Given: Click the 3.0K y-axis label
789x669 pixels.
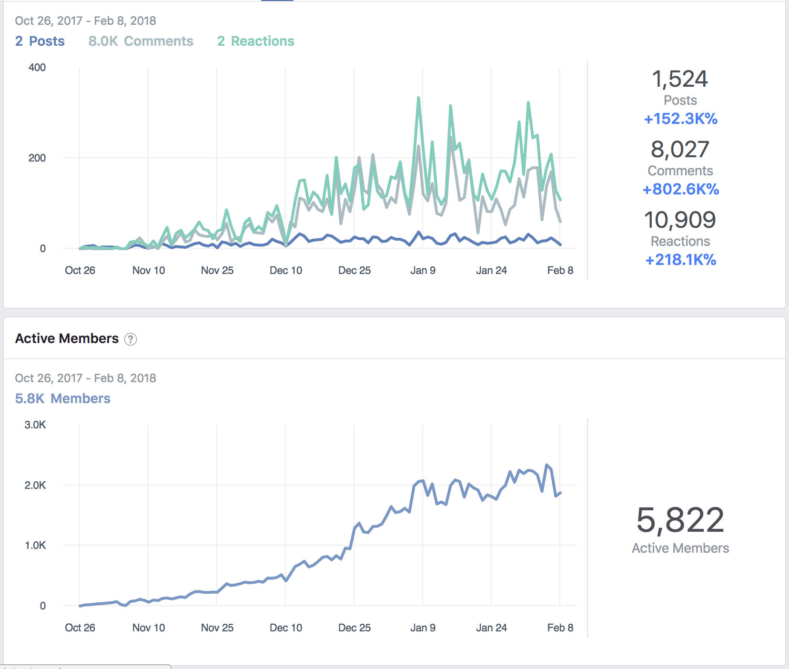Looking at the screenshot, I should point(35,425).
